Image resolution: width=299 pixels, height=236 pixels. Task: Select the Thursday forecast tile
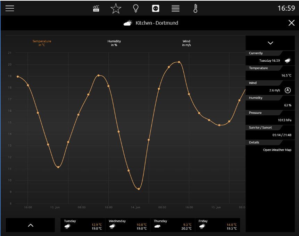[173, 225]
